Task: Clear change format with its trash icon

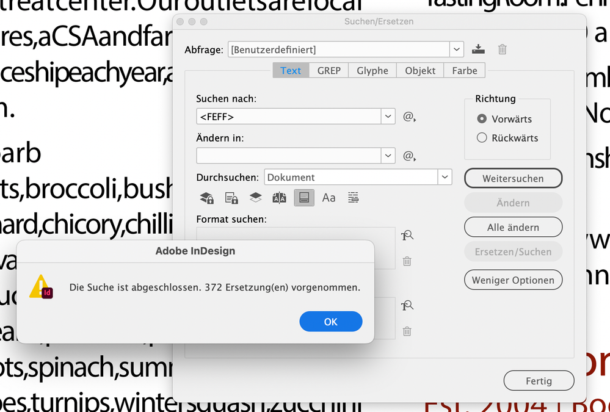Action: click(x=407, y=331)
